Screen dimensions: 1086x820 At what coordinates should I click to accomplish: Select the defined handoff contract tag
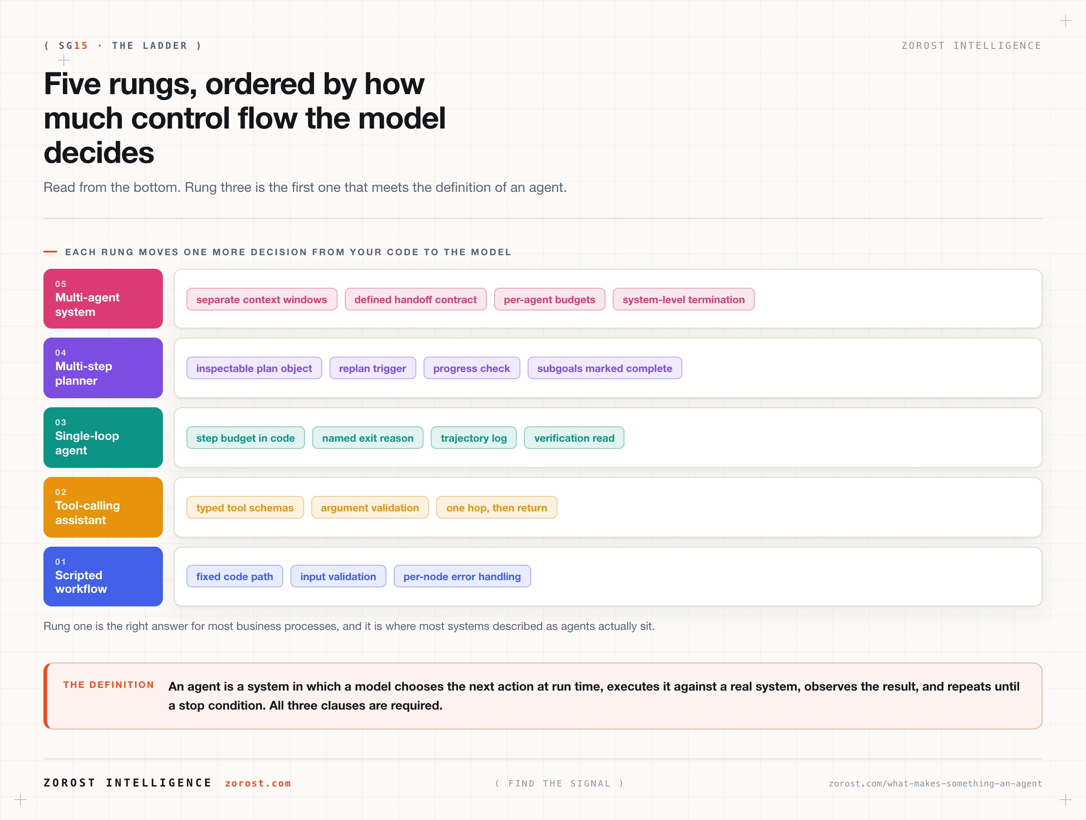coord(415,300)
